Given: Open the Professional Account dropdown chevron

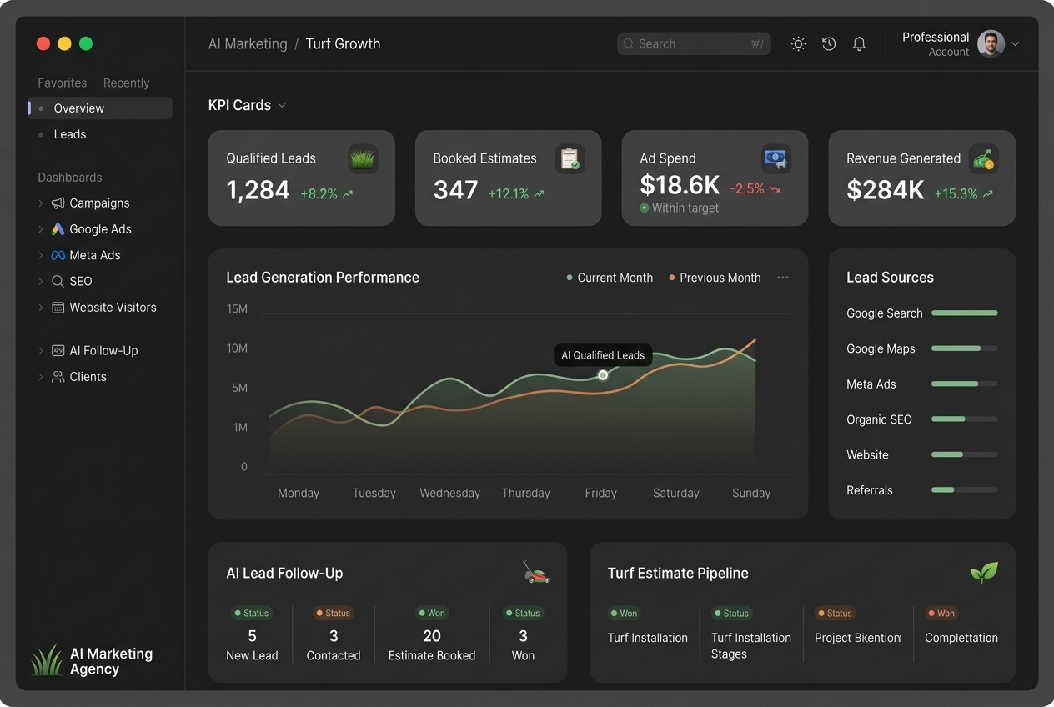Looking at the screenshot, I should (1015, 44).
